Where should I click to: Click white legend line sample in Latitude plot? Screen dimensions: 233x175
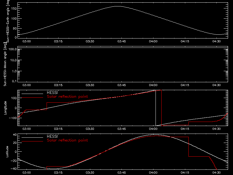[x=32, y=137]
